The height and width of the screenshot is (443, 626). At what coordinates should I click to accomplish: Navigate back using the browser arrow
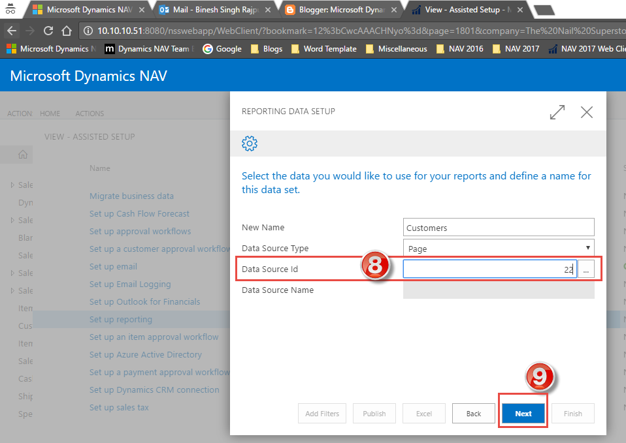pyautogui.click(x=12, y=29)
